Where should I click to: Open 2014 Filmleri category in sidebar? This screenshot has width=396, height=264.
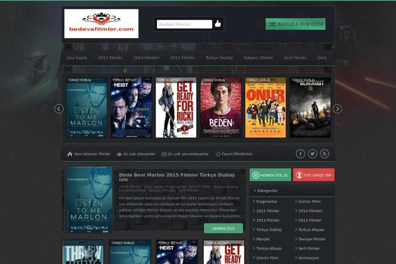(310, 211)
